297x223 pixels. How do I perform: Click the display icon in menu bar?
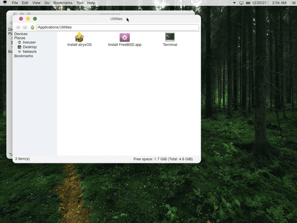tap(241, 3)
